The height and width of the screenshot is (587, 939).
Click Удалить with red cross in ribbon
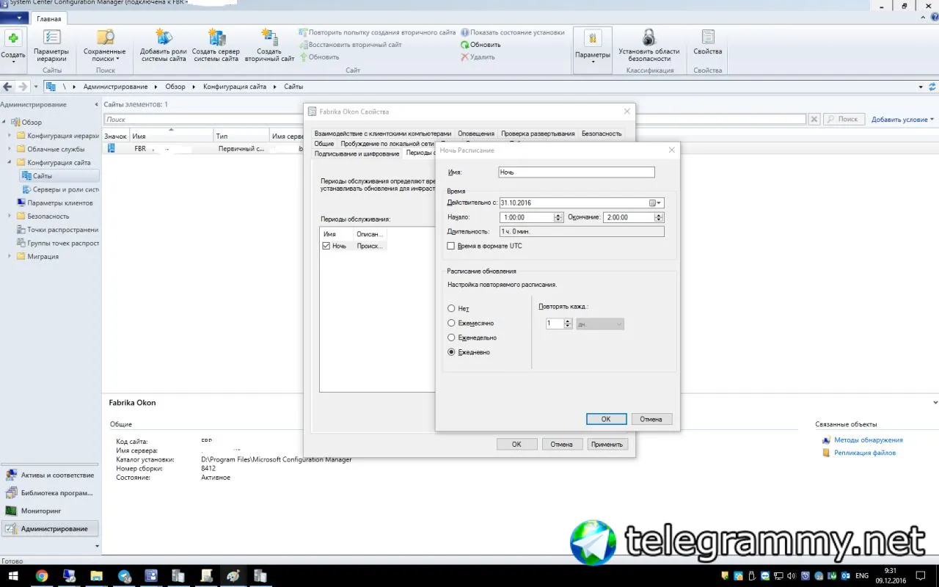pos(478,56)
